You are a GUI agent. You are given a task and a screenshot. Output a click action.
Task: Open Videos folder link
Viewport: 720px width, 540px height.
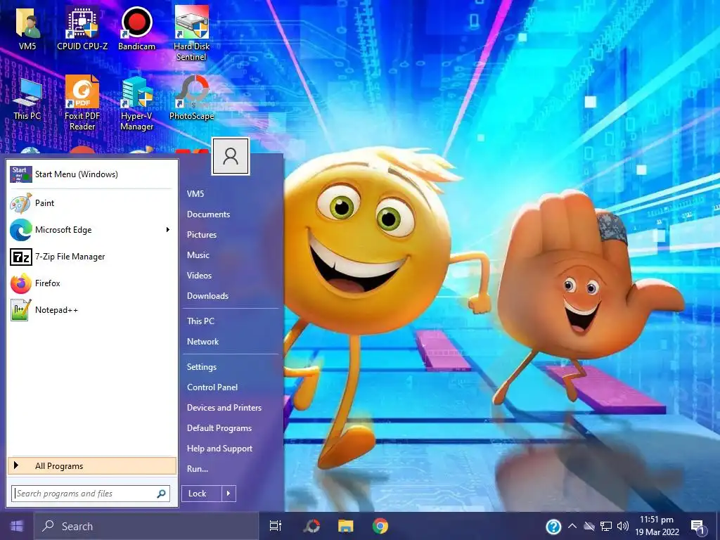click(x=199, y=276)
